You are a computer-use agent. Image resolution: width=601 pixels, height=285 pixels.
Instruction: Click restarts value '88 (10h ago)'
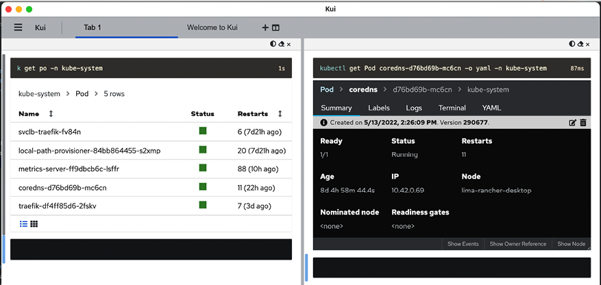coord(258,169)
